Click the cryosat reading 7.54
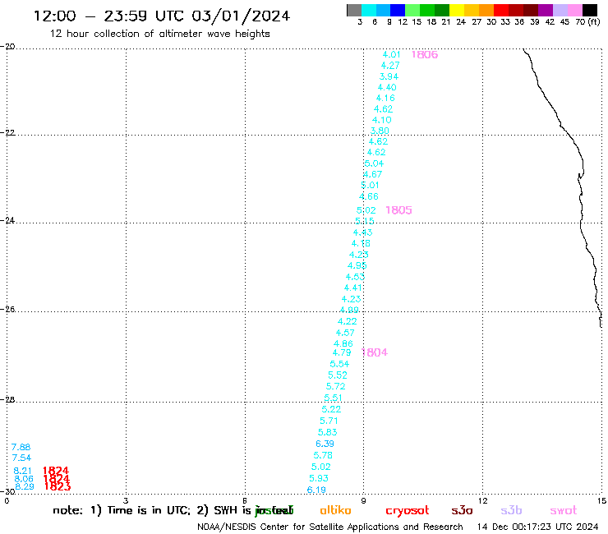Screen dimensions: 608x534 pyautogui.click(x=21, y=458)
